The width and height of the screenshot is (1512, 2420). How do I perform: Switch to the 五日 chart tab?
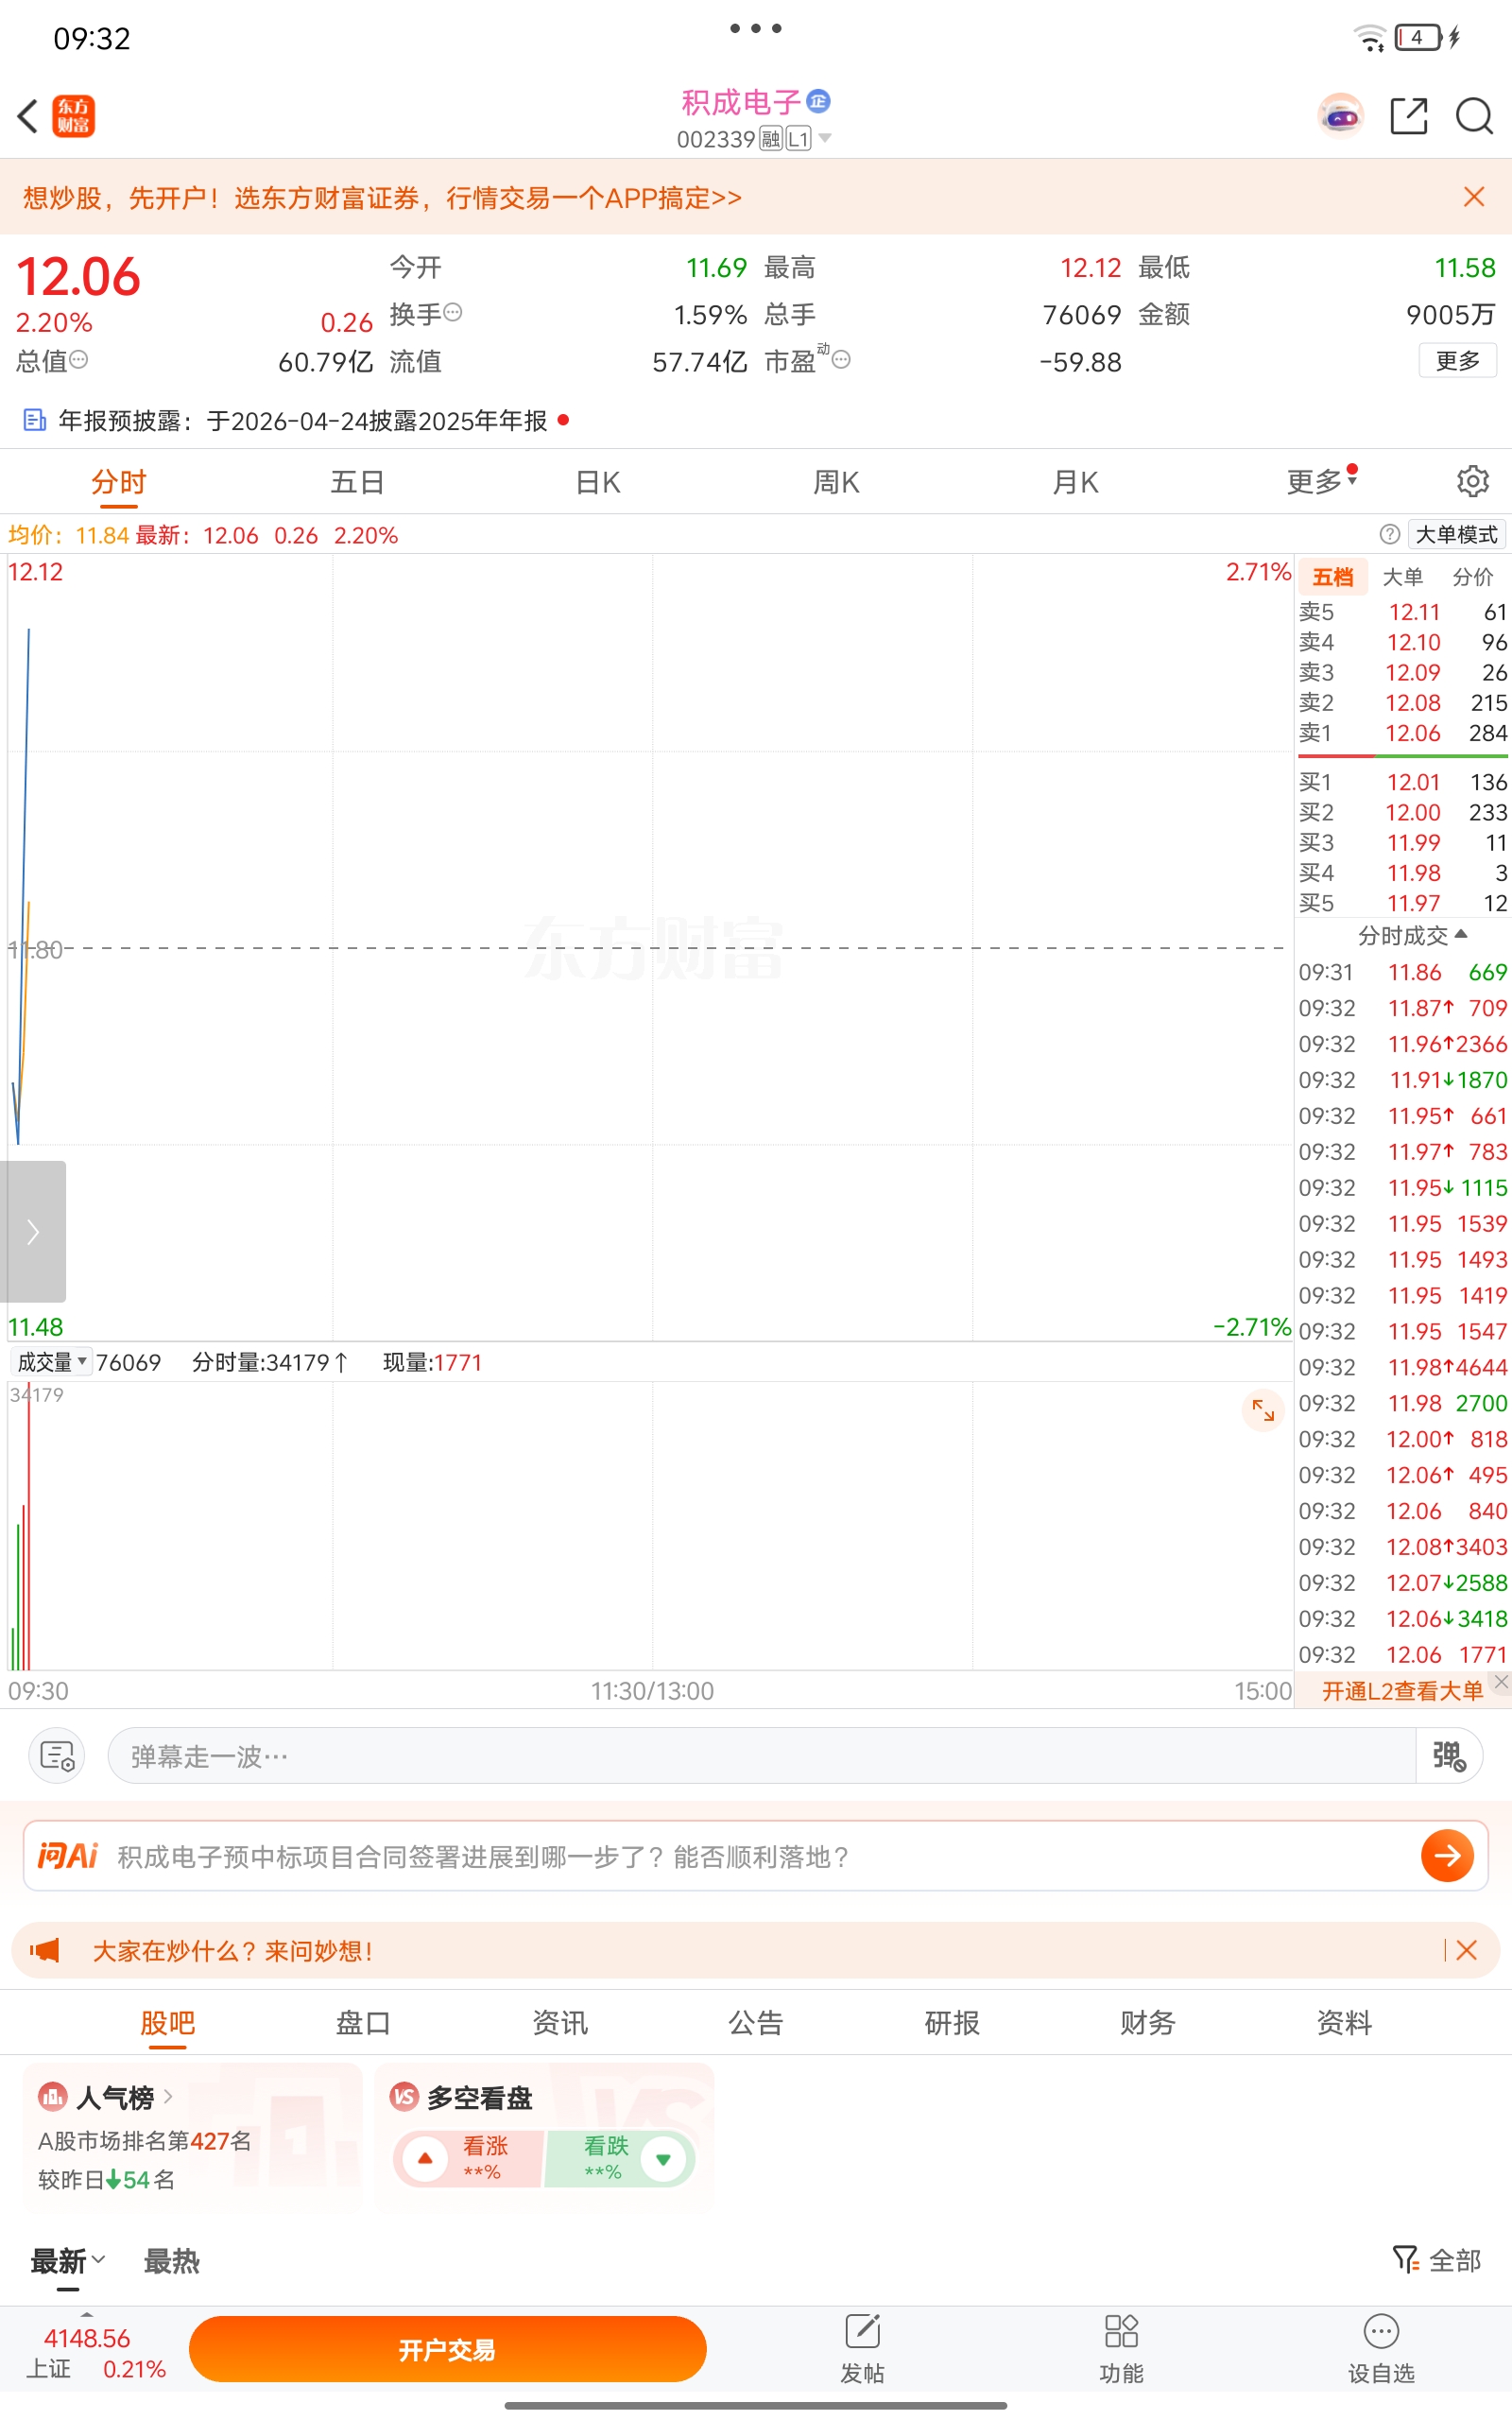[x=358, y=482]
